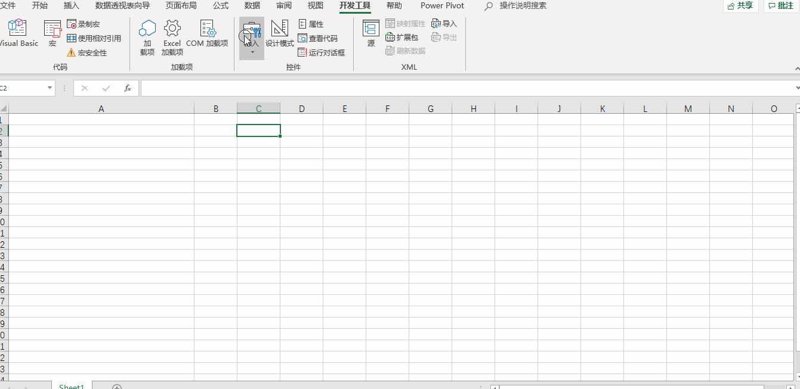The height and width of the screenshot is (389, 800).
Task: Switch to the 页面布局 tab
Action: pos(181,5)
